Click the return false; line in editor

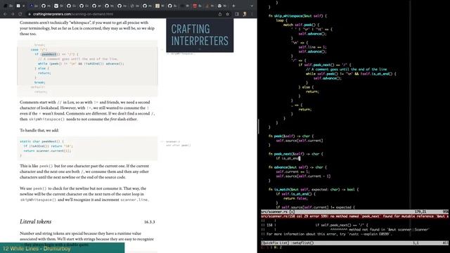coord(295,198)
